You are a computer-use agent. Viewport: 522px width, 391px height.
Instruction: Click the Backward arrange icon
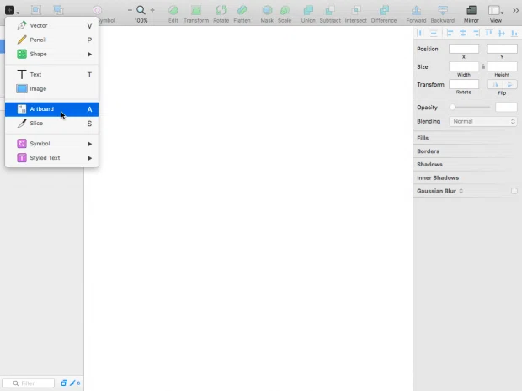pyautogui.click(x=442, y=10)
